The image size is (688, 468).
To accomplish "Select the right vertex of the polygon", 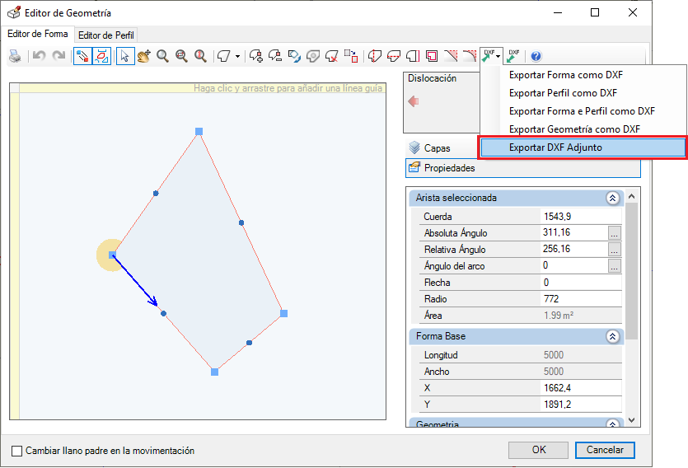I will click(x=284, y=313).
